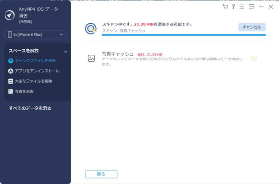
Task: Click the AnyMP4 broom logo icon
Action: coord(10,15)
